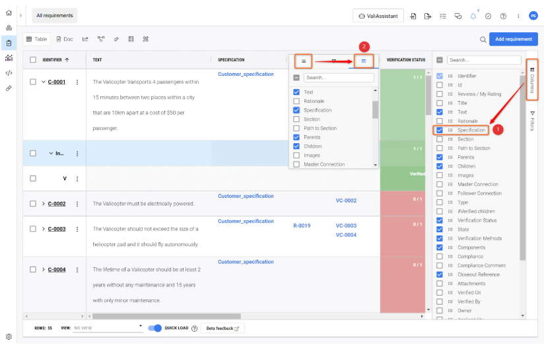Uncheck Verification Status column checkbox
546x347 pixels.
(440, 220)
